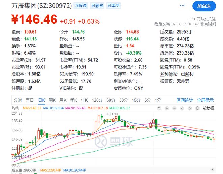Click the volume MA10:19244手 label
This screenshot has width=223, height=174.
[75, 170]
